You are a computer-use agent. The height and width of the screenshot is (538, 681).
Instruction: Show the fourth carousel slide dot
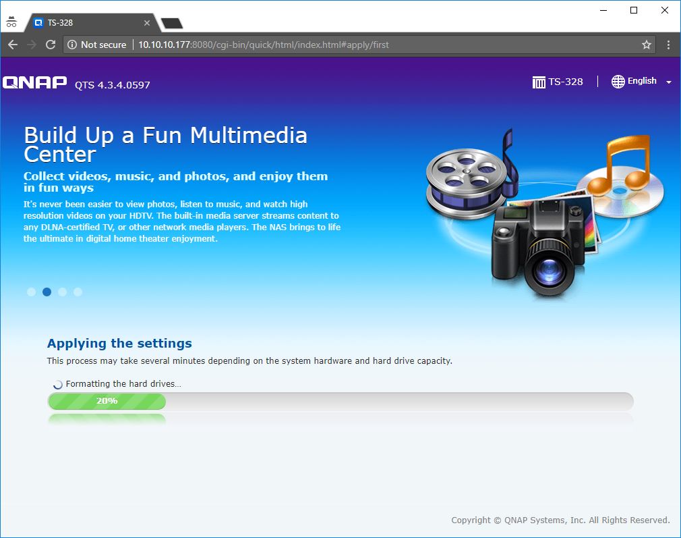pyautogui.click(x=78, y=292)
